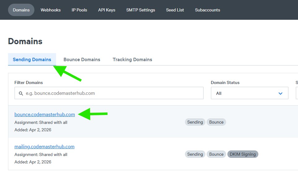The width and height of the screenshot is (298, 177).
Task: Click Bounce tag on mailing.codemasterhub.com row
Action: pyautogui.click(x=216, y=154)
